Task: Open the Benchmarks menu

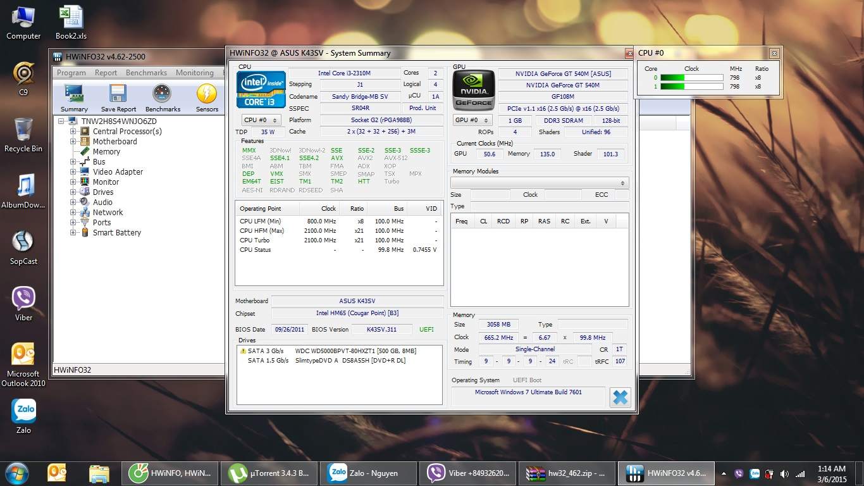Action: click(x=146, y=73)
